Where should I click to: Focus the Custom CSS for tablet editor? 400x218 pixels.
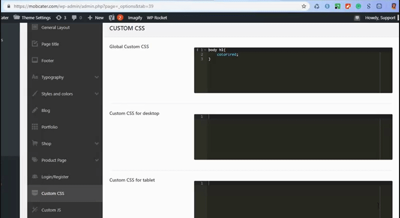293,199
